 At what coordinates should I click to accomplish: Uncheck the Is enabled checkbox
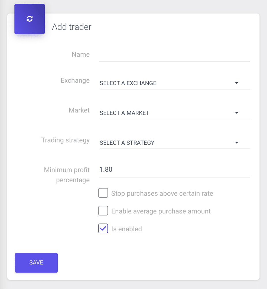(x=103, y=228)
